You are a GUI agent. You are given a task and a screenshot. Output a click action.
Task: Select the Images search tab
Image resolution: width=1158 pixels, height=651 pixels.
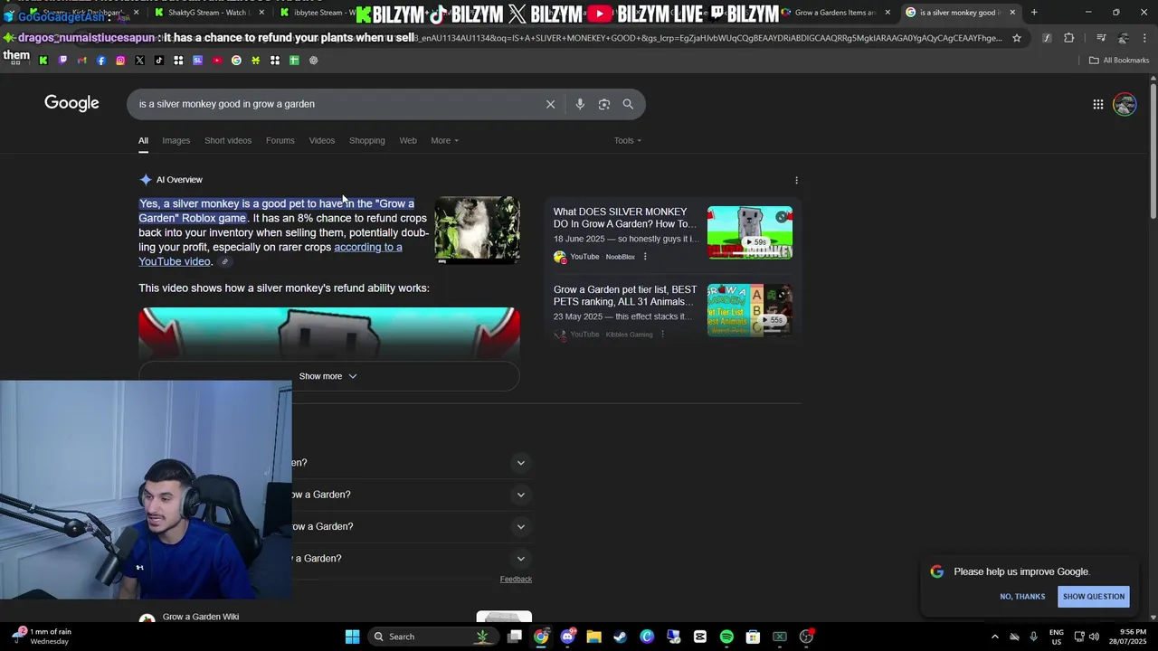pos(176,140)
